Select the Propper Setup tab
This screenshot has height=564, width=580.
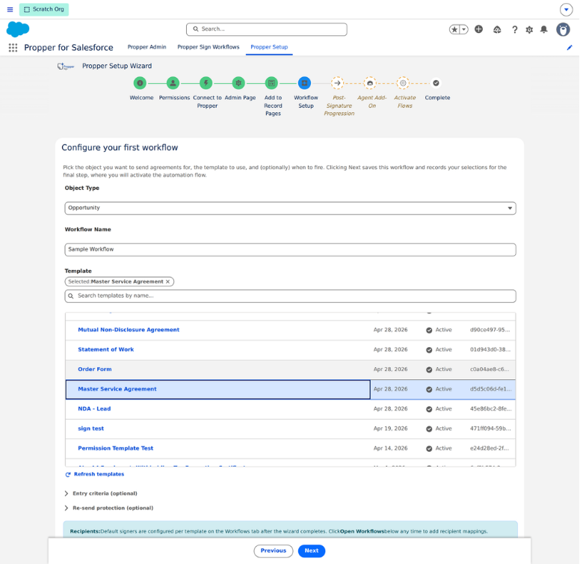[269, 47]
